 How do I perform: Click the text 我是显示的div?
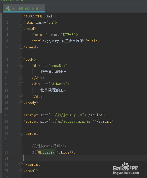click(x=53, y=72)
